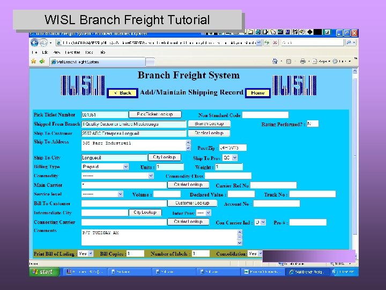Screen dimensions: 386x290
Task: Click the Truck No field
Action: point(313,194)
